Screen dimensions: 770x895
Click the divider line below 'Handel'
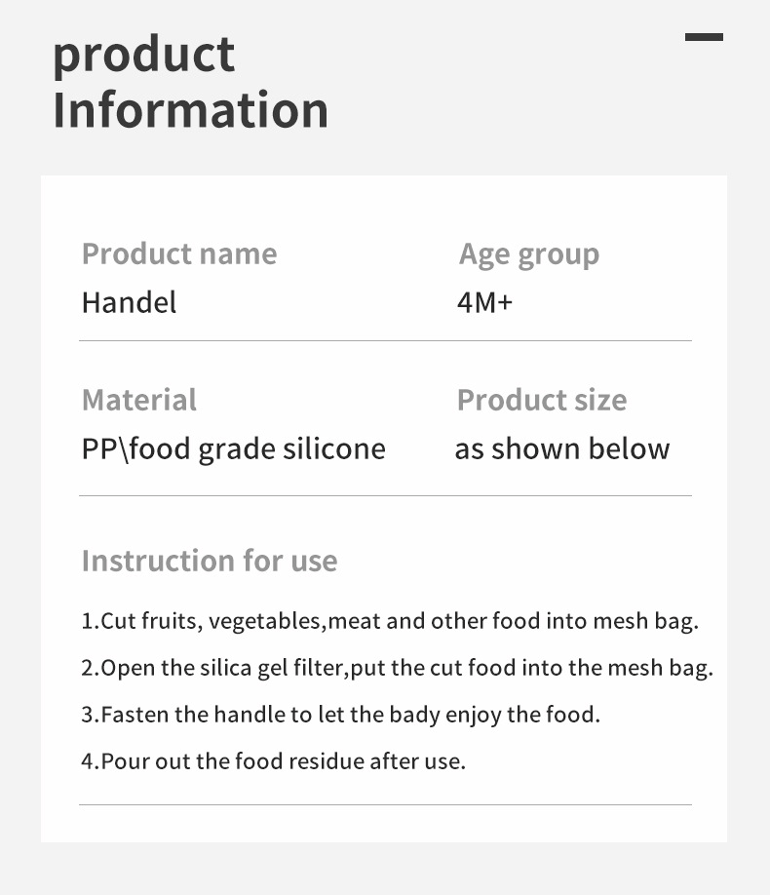click(385, 340)
